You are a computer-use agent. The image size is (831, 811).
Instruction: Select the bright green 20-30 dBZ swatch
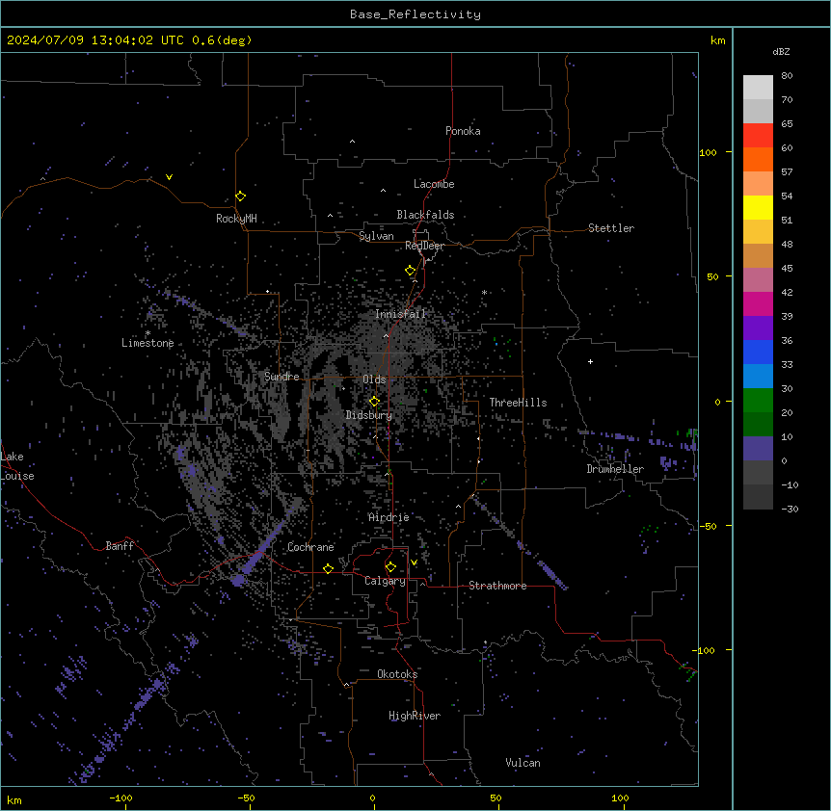(x=758, y=401)
